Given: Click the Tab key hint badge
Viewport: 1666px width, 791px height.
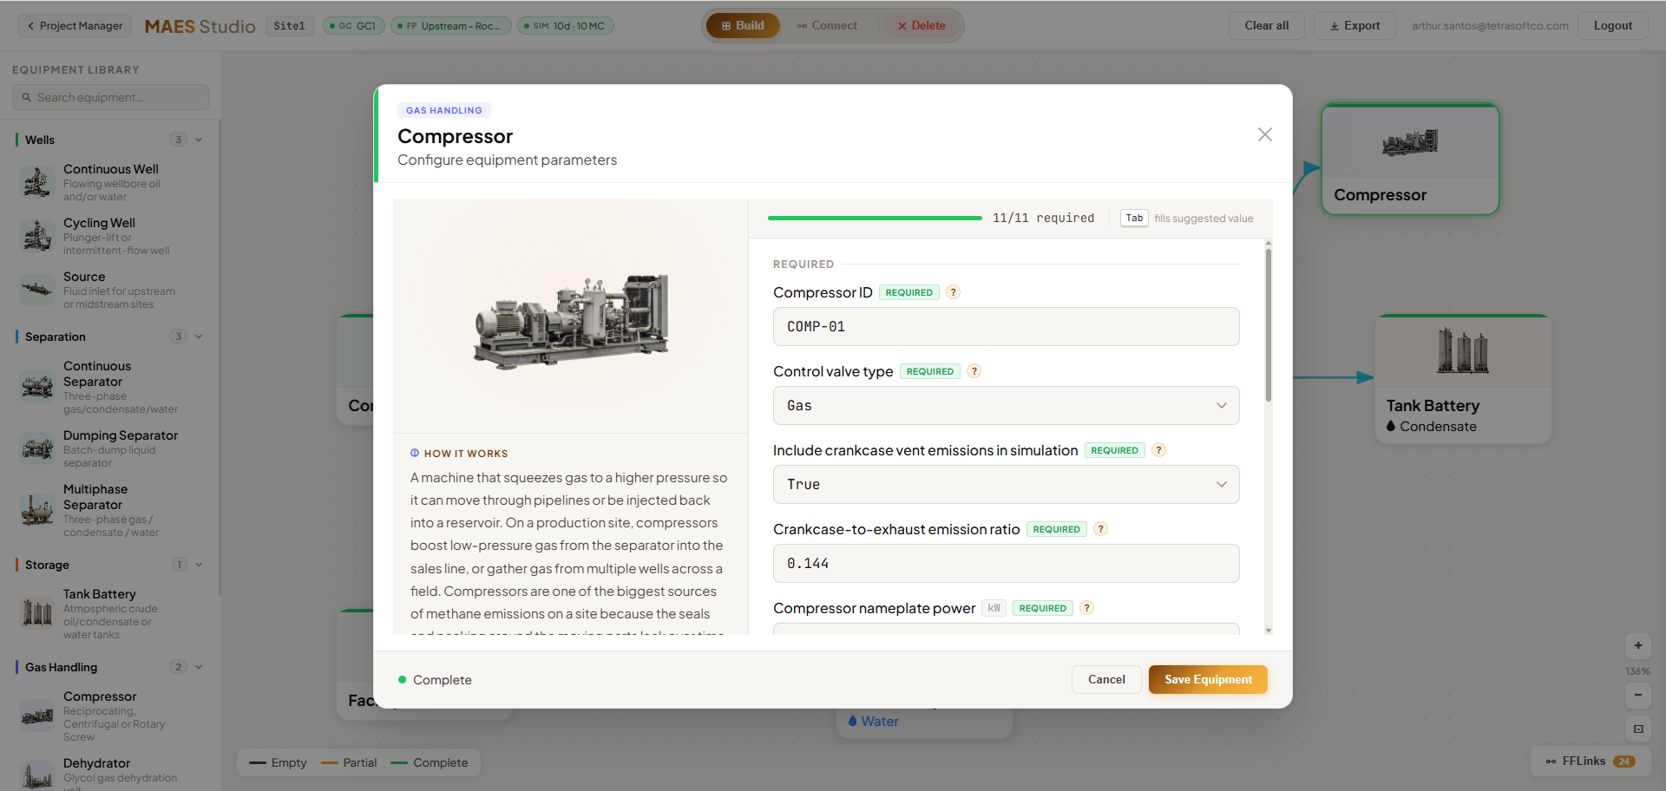Looking at the screenshot, I should tap(1134, 219).
